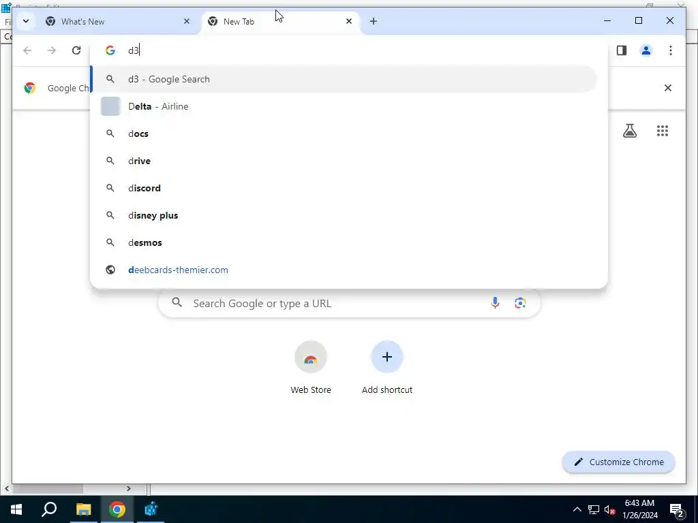Open the taskbar clock and date
Image resolution: width=698 pixels, height=523 pixels.
639,509
